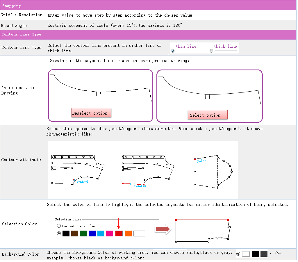Pick the black swatch in Selection Color
Image resolution: width=298 pixels, height=262 pixels.
point(66,233)
